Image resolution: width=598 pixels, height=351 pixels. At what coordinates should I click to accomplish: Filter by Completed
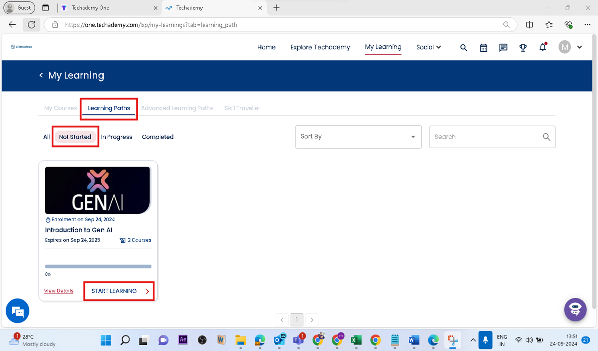click(158, 137)
